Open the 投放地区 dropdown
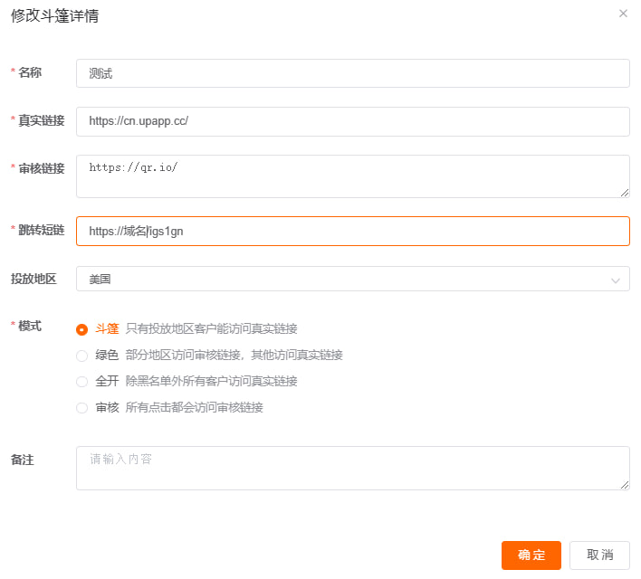Image resolution: width=641 pixels, height=579 pixels. point(353,279)
